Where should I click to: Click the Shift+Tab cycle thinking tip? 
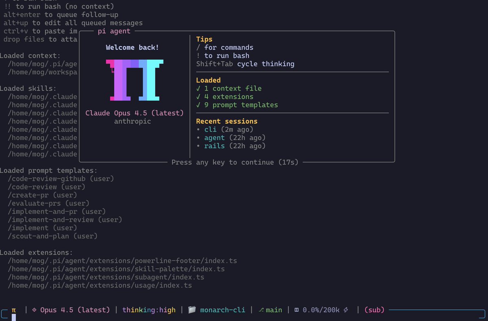[245, 64]
